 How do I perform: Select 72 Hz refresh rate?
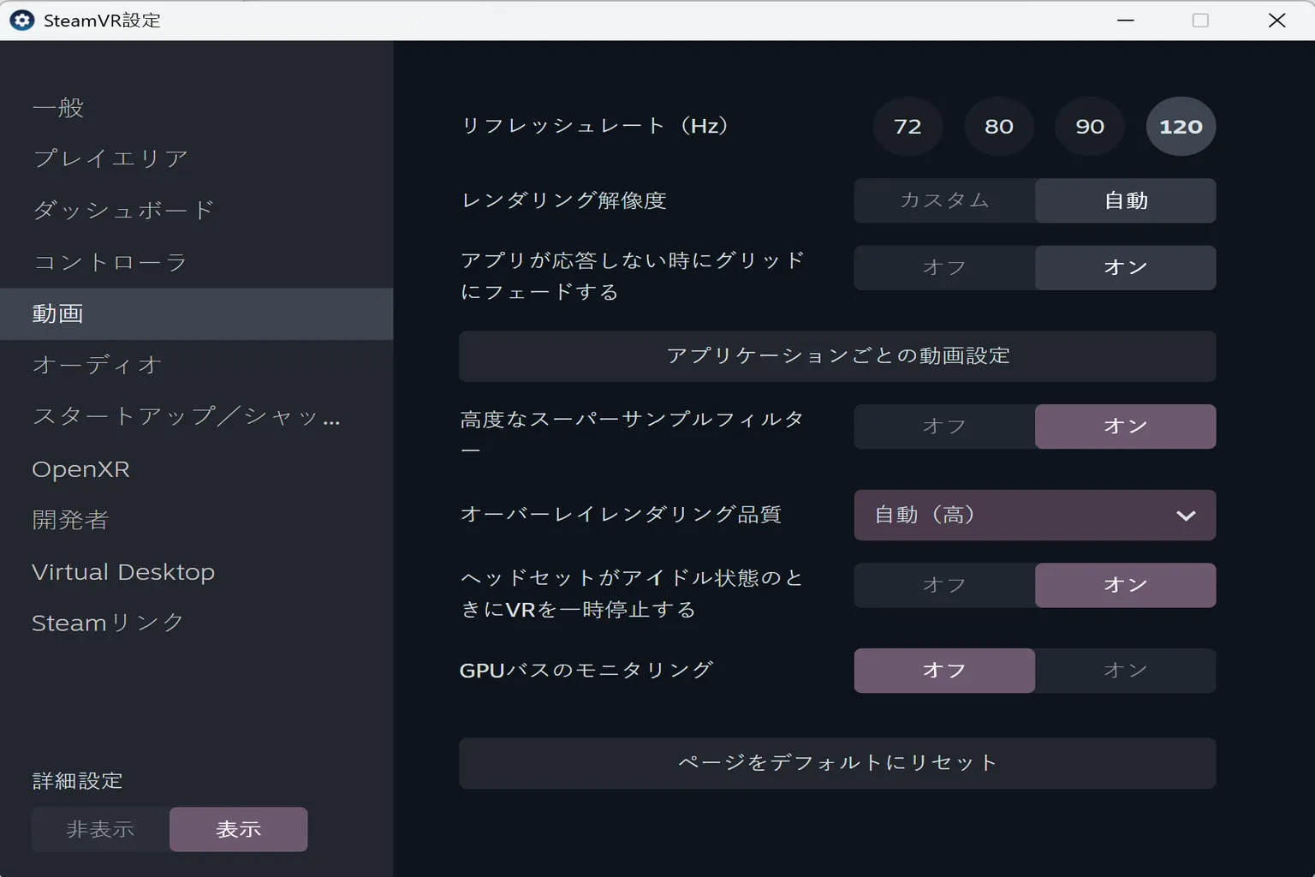pyautogui.click(x=907, y=126)
